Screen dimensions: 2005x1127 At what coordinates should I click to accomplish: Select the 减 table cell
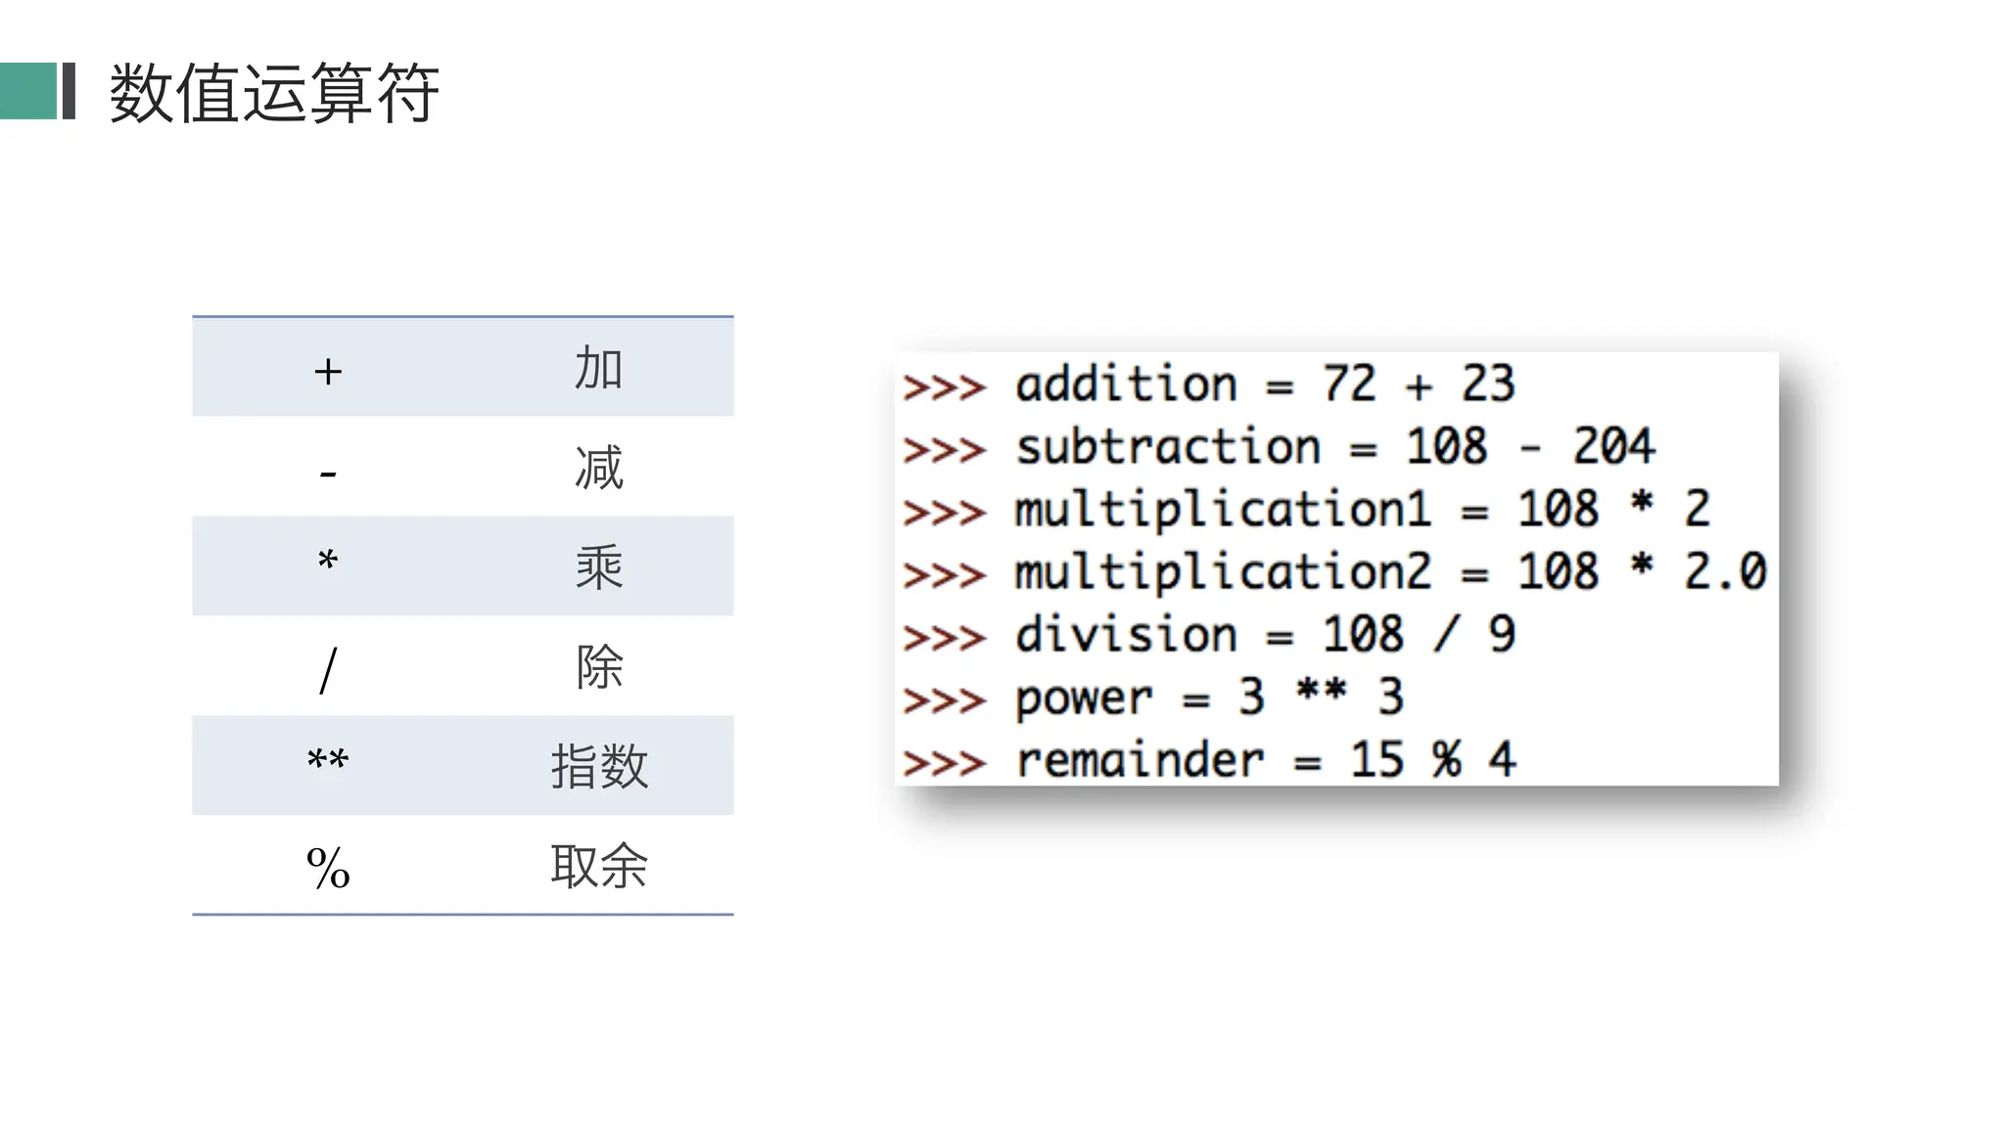[598, 468]
